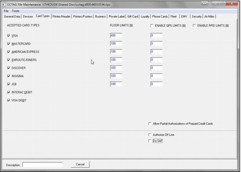
Task: Click the Description text field
Action: point(42,165)
